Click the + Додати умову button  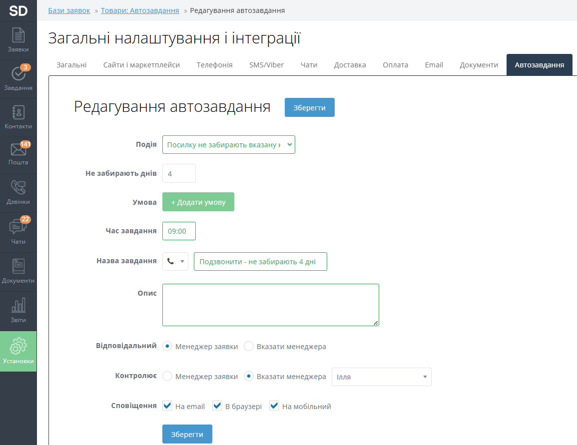pyautogui.click(x=198, y=202)
